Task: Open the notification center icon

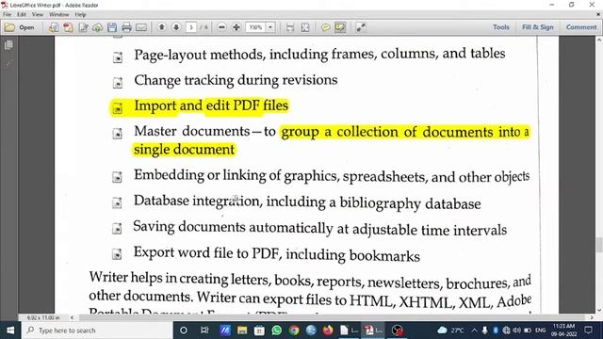Action: (x=588, y=331)
